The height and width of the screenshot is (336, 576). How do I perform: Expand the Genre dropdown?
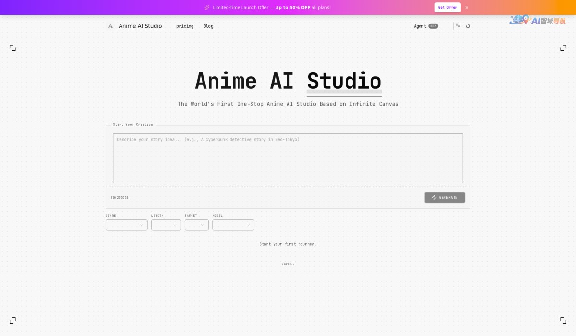coord(126,225)
